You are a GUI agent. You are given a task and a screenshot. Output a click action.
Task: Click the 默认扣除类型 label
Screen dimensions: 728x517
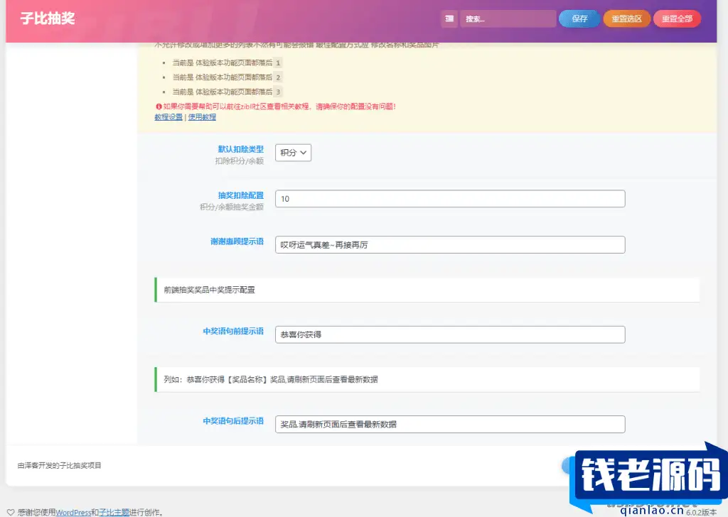pos(240,149)
